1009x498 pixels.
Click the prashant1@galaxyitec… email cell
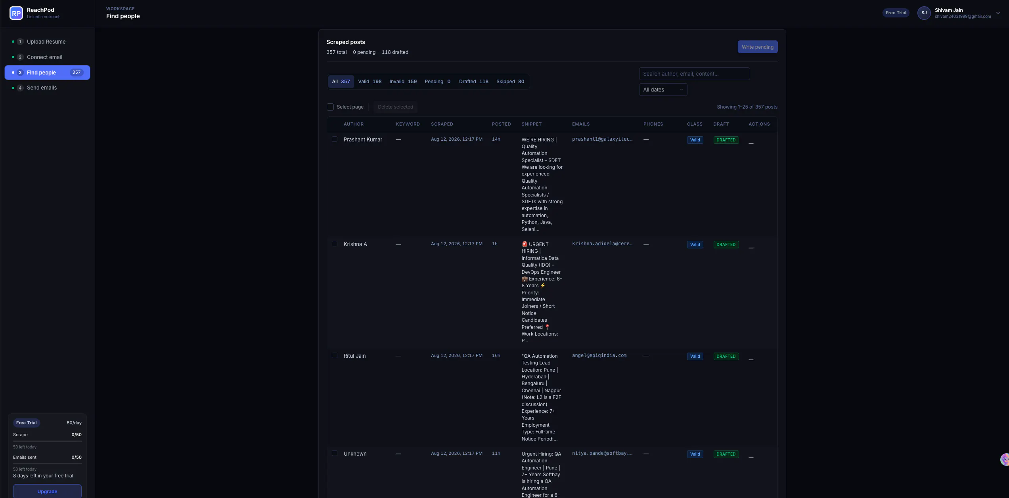[602, 139]
